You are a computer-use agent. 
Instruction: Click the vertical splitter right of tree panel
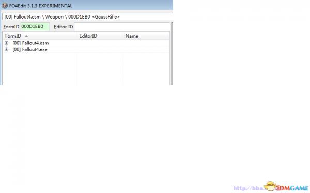click(x=172, y=54)
